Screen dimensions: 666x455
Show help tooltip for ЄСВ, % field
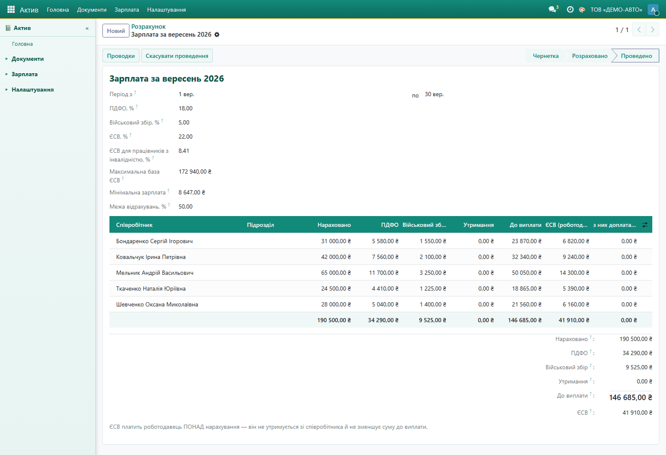(x=130, y=135)
